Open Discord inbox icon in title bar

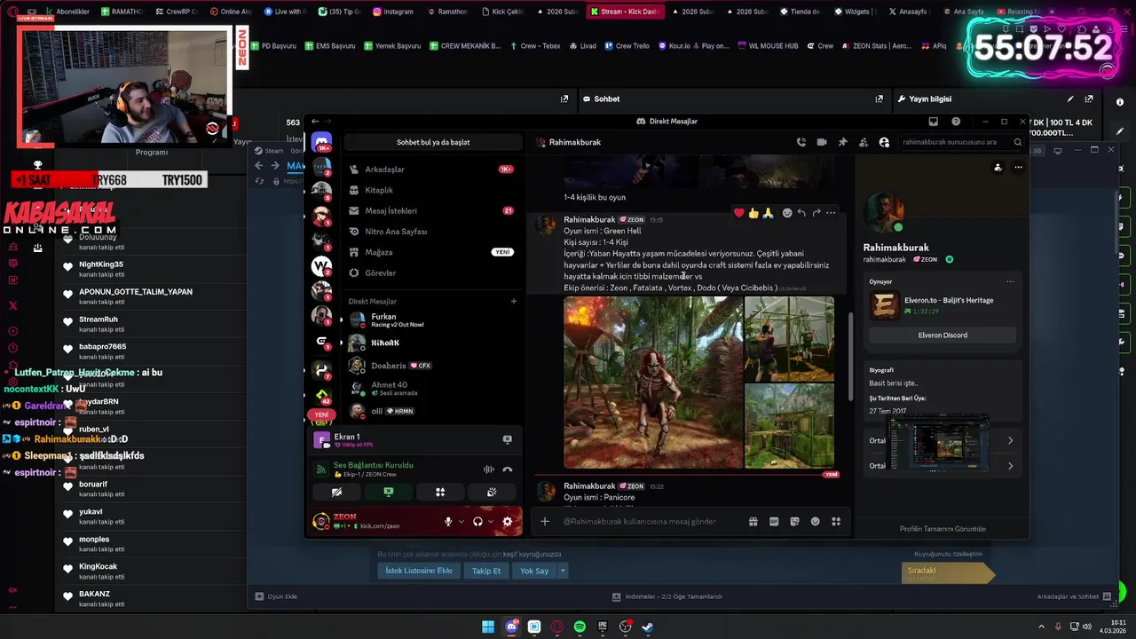(x=933, y=122)
